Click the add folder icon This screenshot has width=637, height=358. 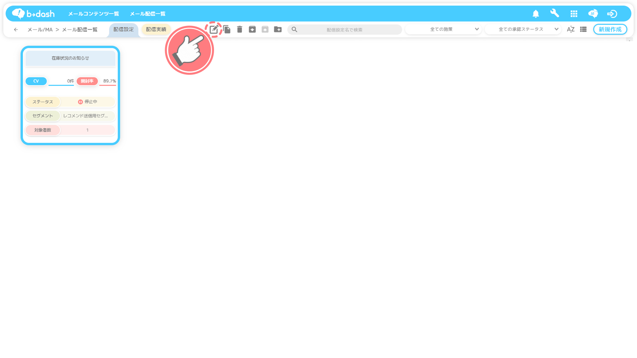click(x=278, y=30)
